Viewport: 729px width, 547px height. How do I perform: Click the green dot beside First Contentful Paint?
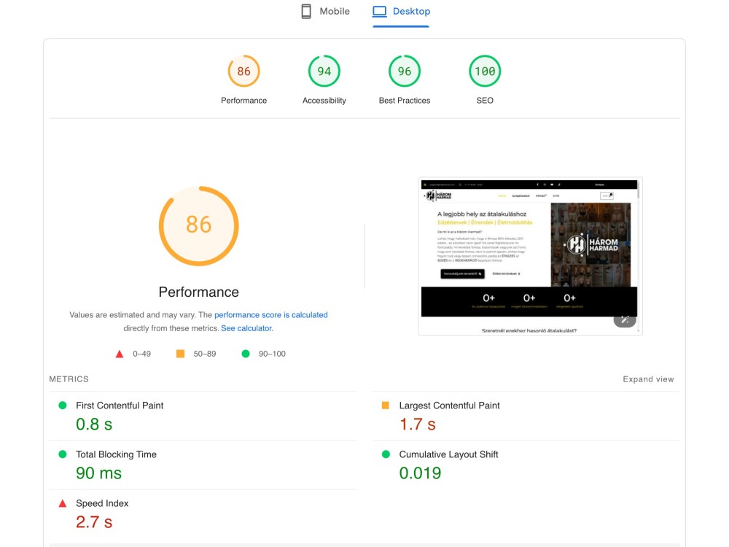pos(62,405)
